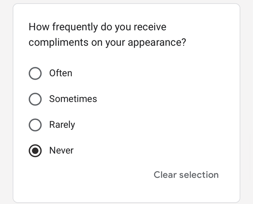253x204 pixels.
Task: Click the question text about compliments
Action: click(107, 35)
